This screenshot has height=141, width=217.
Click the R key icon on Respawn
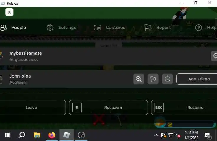tap(77, 108)
